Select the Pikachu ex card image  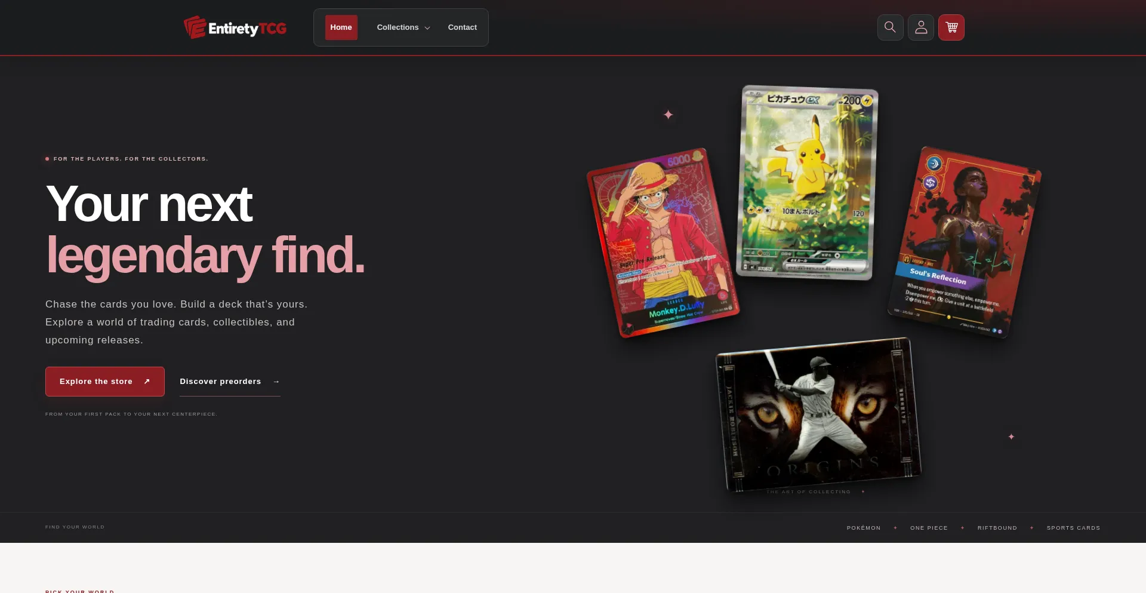tap(807, 183)
